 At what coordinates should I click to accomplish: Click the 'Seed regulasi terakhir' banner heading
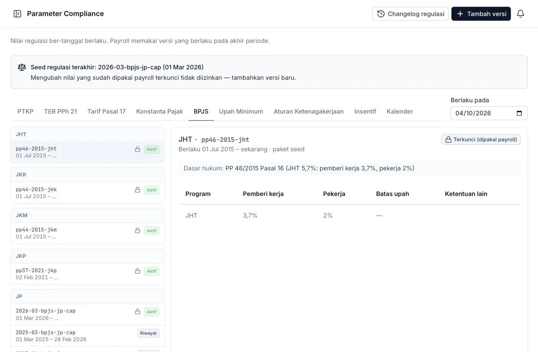tap(117, 67)
